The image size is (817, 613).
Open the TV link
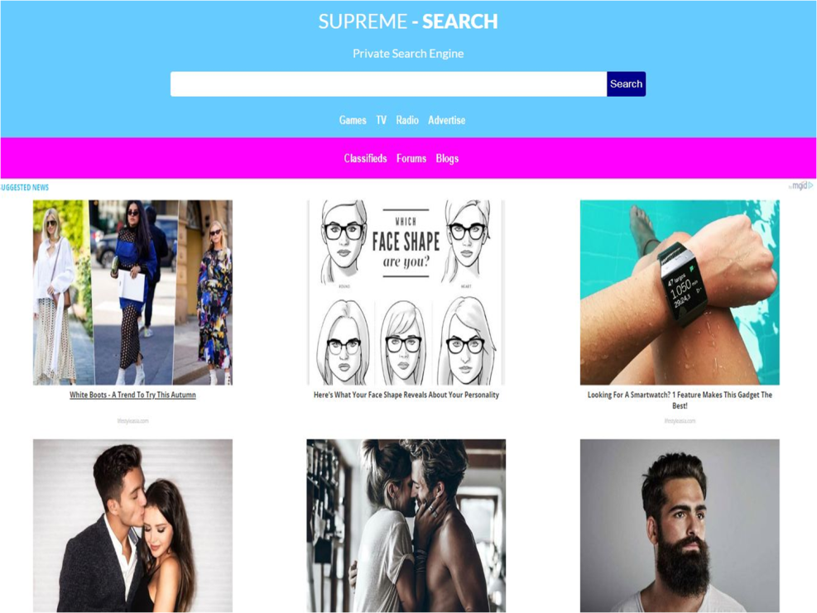coord(382,120)
